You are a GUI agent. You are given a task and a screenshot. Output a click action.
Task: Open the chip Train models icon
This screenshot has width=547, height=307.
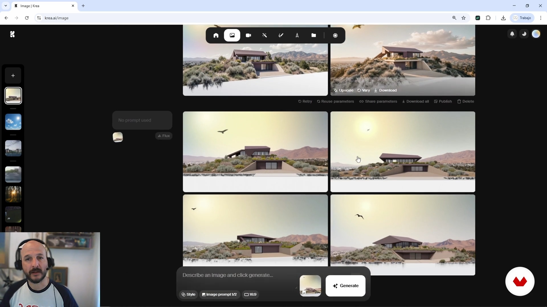[335, 36]
